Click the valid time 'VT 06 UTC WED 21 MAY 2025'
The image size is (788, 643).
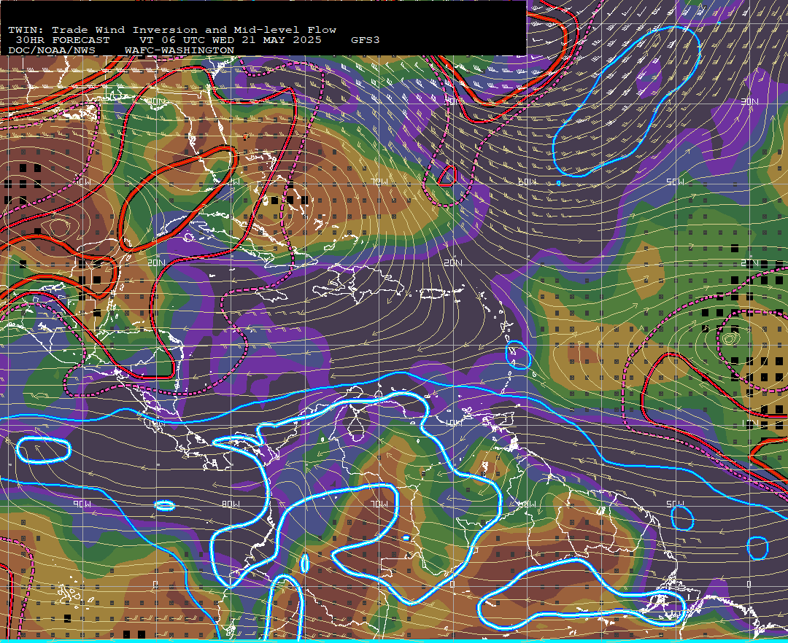(230, 40)
